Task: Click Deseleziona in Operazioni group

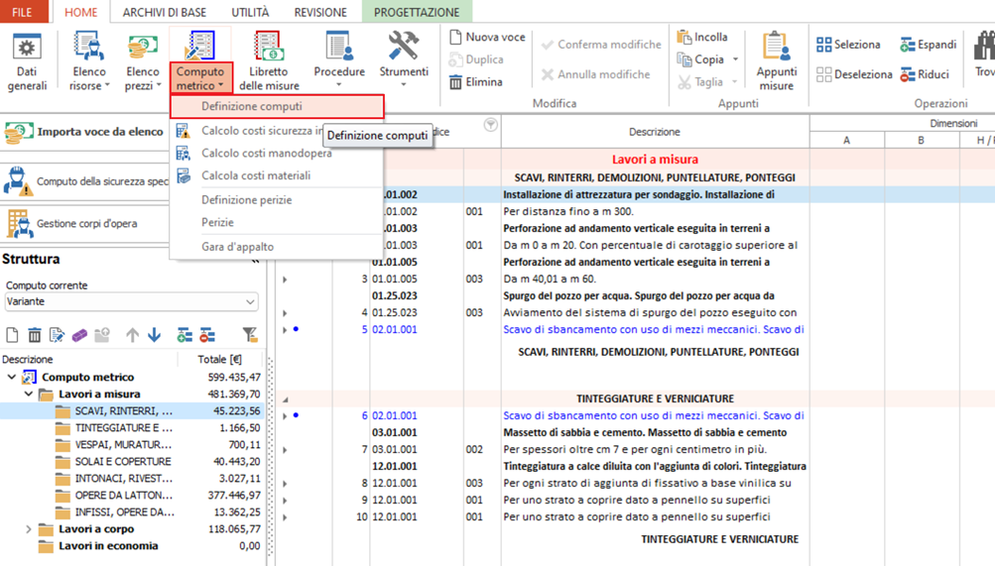Action: [854, 74]
